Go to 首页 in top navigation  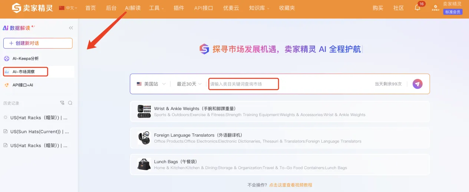pos(90,8)
